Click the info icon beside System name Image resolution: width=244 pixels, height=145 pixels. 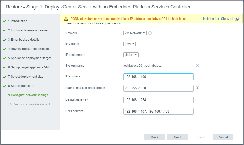tap(197, 66)
